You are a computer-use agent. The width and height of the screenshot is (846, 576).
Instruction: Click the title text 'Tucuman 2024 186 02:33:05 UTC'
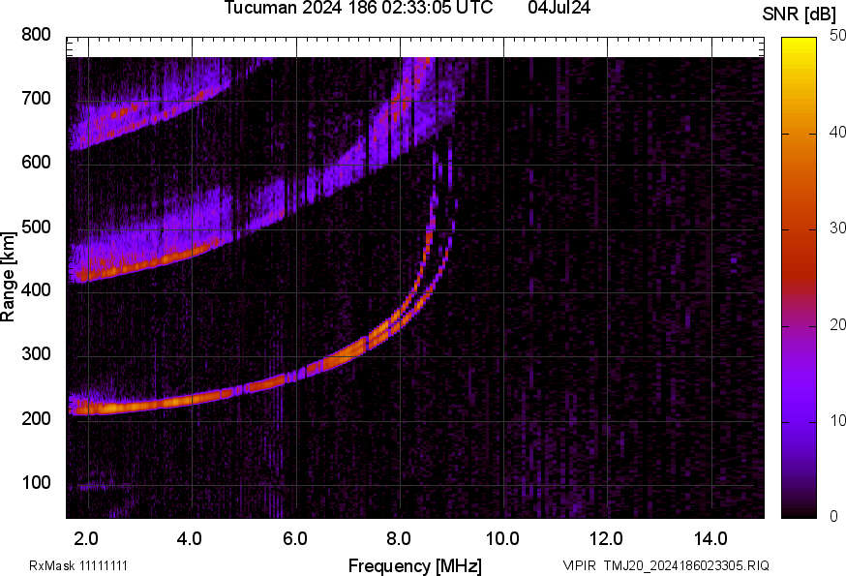358,8
